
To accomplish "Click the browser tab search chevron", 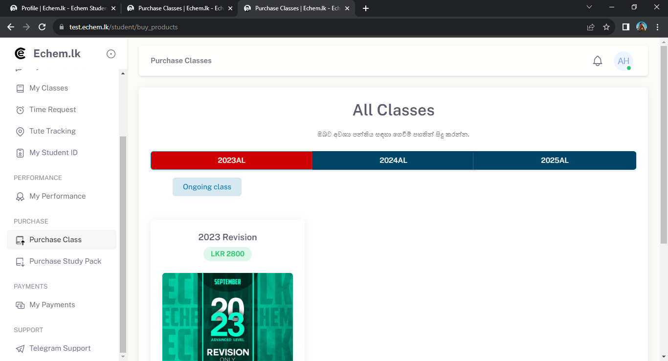I will (x=589, y=7).
